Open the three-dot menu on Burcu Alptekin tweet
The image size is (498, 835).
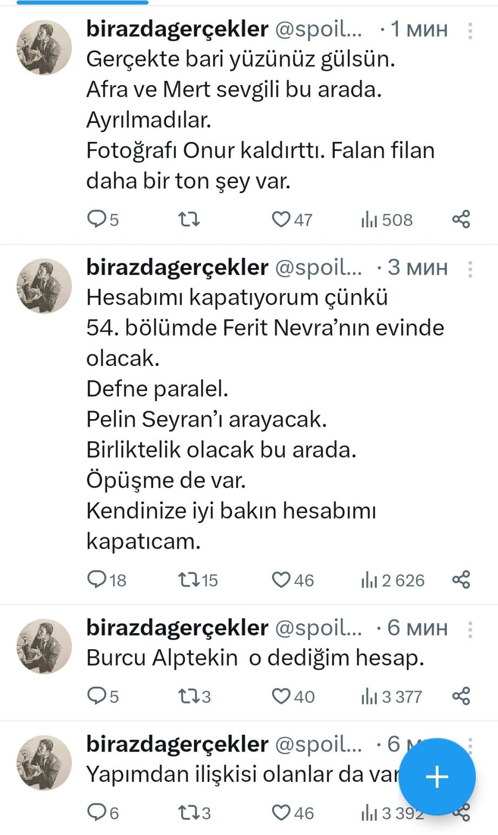(x=470, y=629)
